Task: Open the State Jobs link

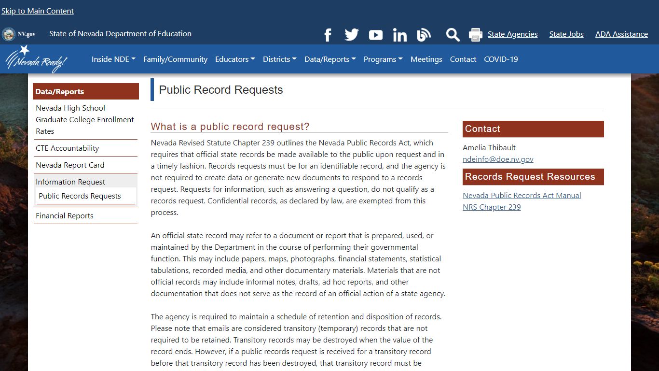Action: coord(566,34)
